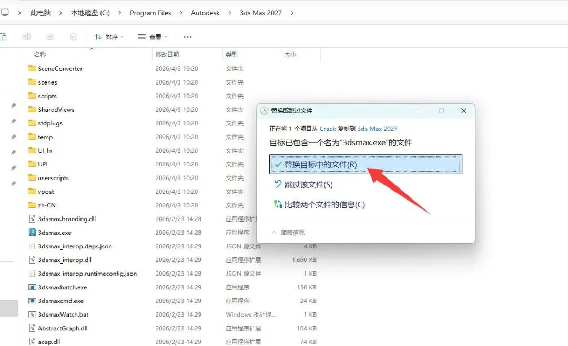Click the share icon in toolbar
Viewport: 568px width, 346px height.
[x=49, y=37]
